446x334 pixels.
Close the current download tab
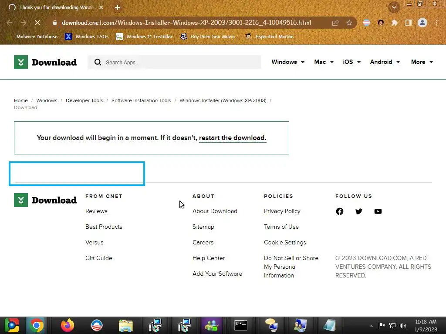click(101, 7)
